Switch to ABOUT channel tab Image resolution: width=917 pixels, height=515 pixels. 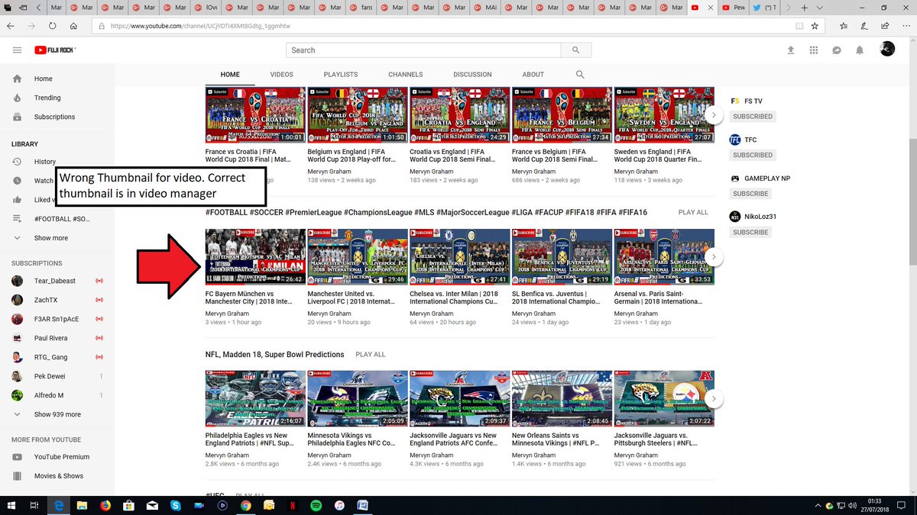point(533,75)
